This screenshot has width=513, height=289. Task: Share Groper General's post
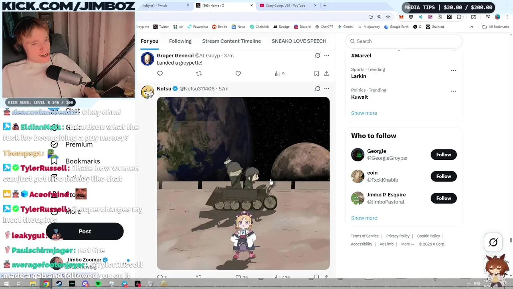(x=327, y=73)
